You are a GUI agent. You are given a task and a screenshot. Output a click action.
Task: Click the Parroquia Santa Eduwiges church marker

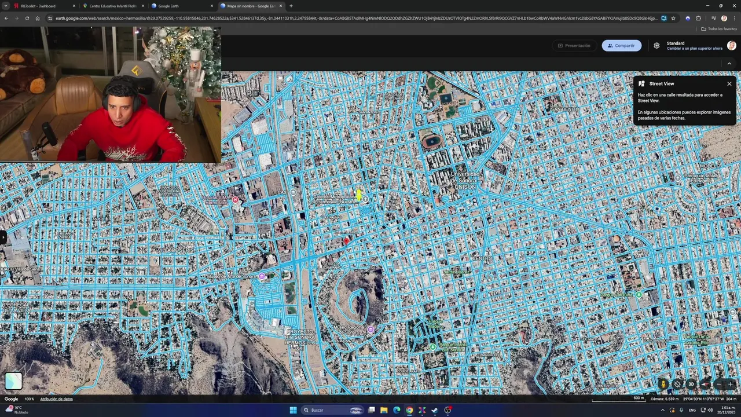[x=677, y=178]
